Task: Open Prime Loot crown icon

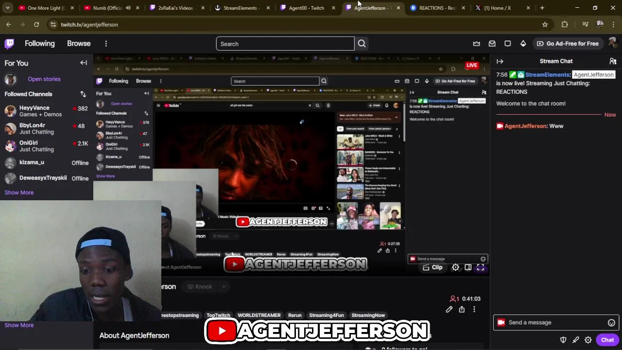Action: point(477,44)
